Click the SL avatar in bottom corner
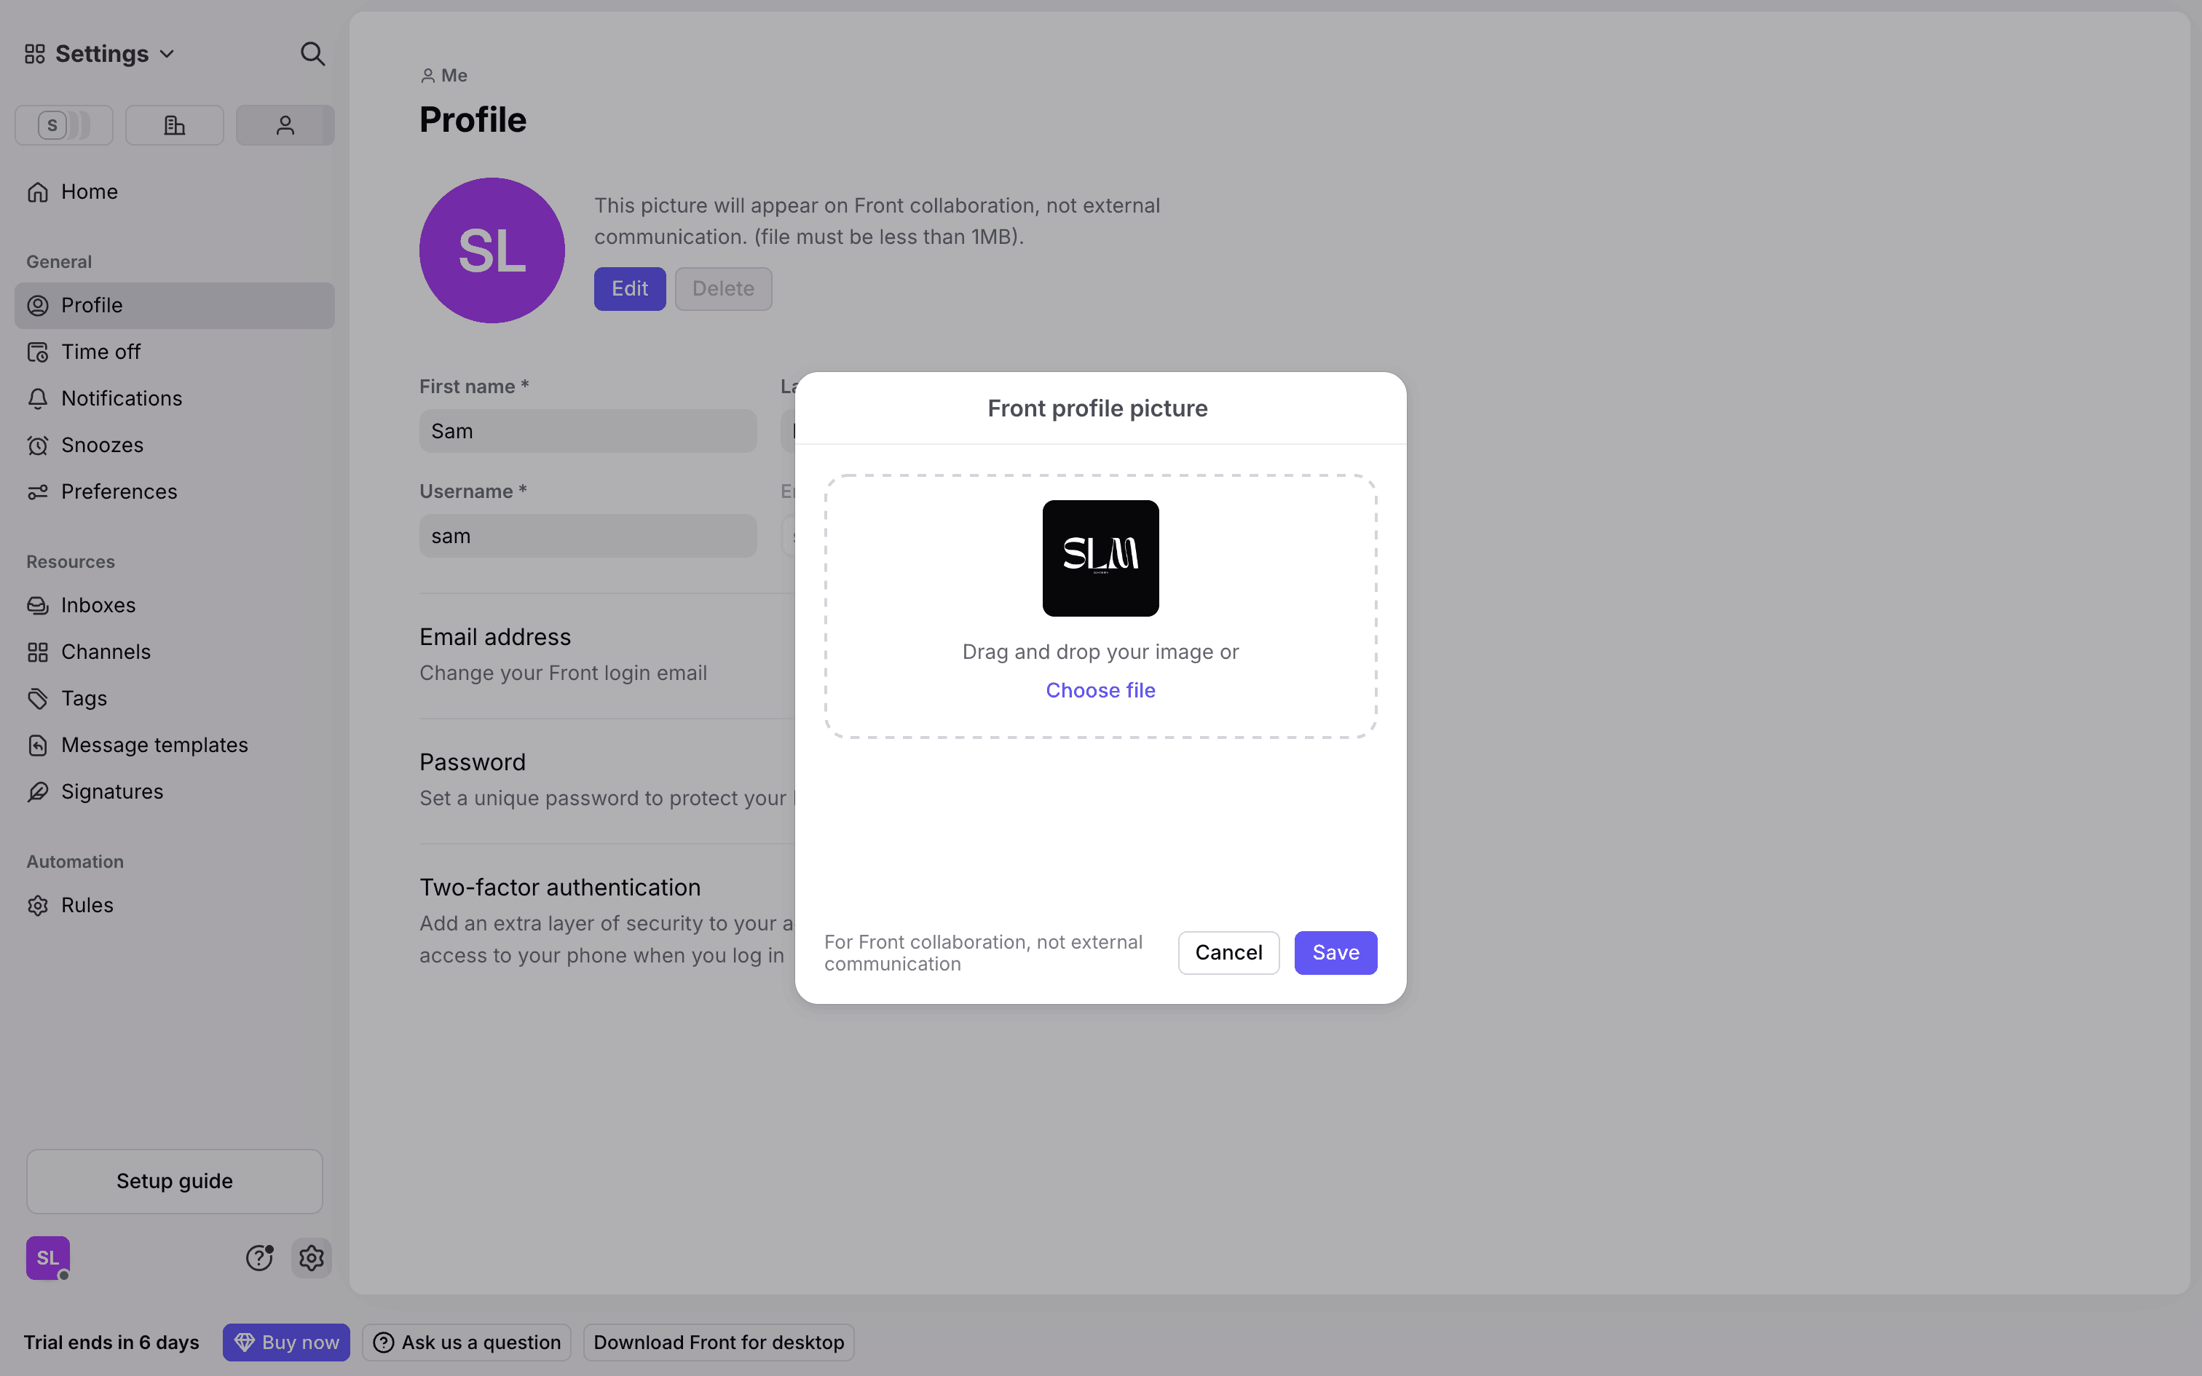 point(47,1258)
